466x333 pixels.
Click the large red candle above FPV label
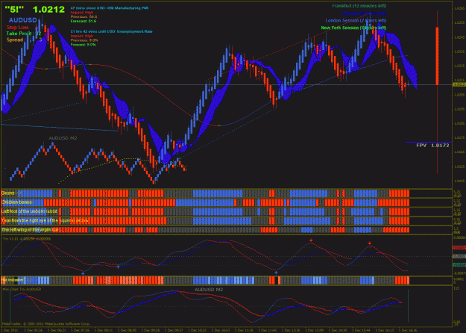[x=437, y=56]
